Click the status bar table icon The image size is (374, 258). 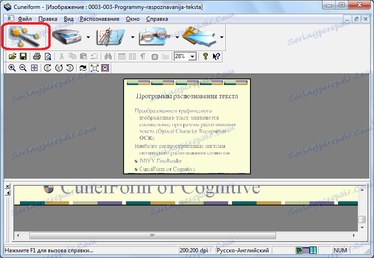tap(306, 250)
